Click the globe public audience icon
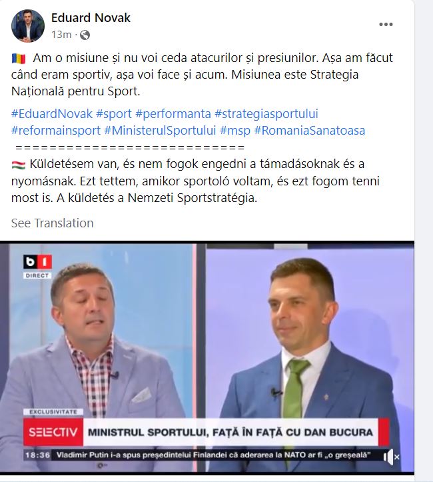Viewport: 433px width, 482px height. click(x=85, y=35)
